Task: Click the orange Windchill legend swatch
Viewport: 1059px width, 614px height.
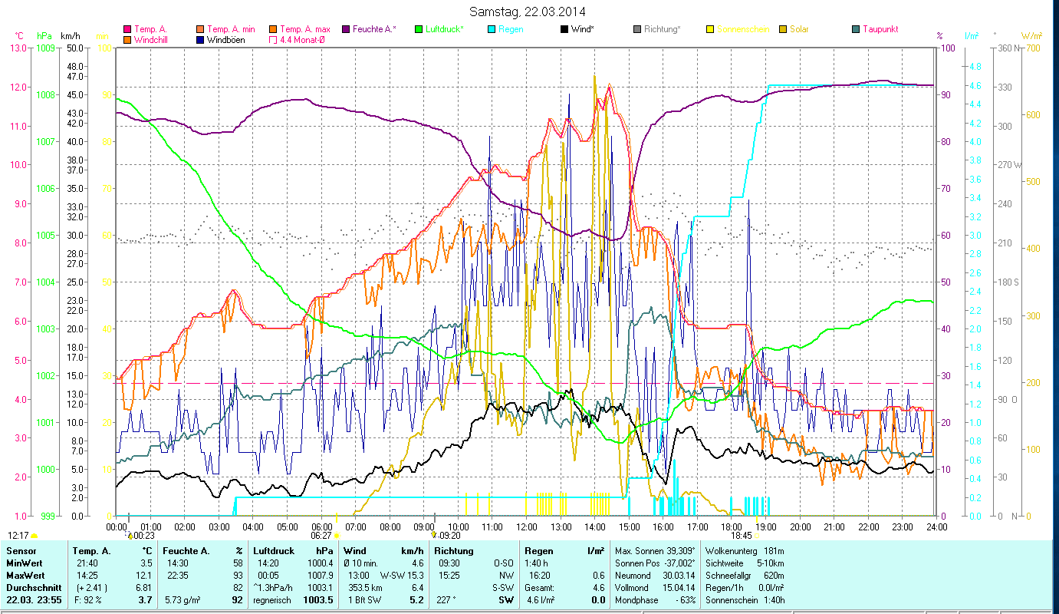Action: click(x=127, y=40)
